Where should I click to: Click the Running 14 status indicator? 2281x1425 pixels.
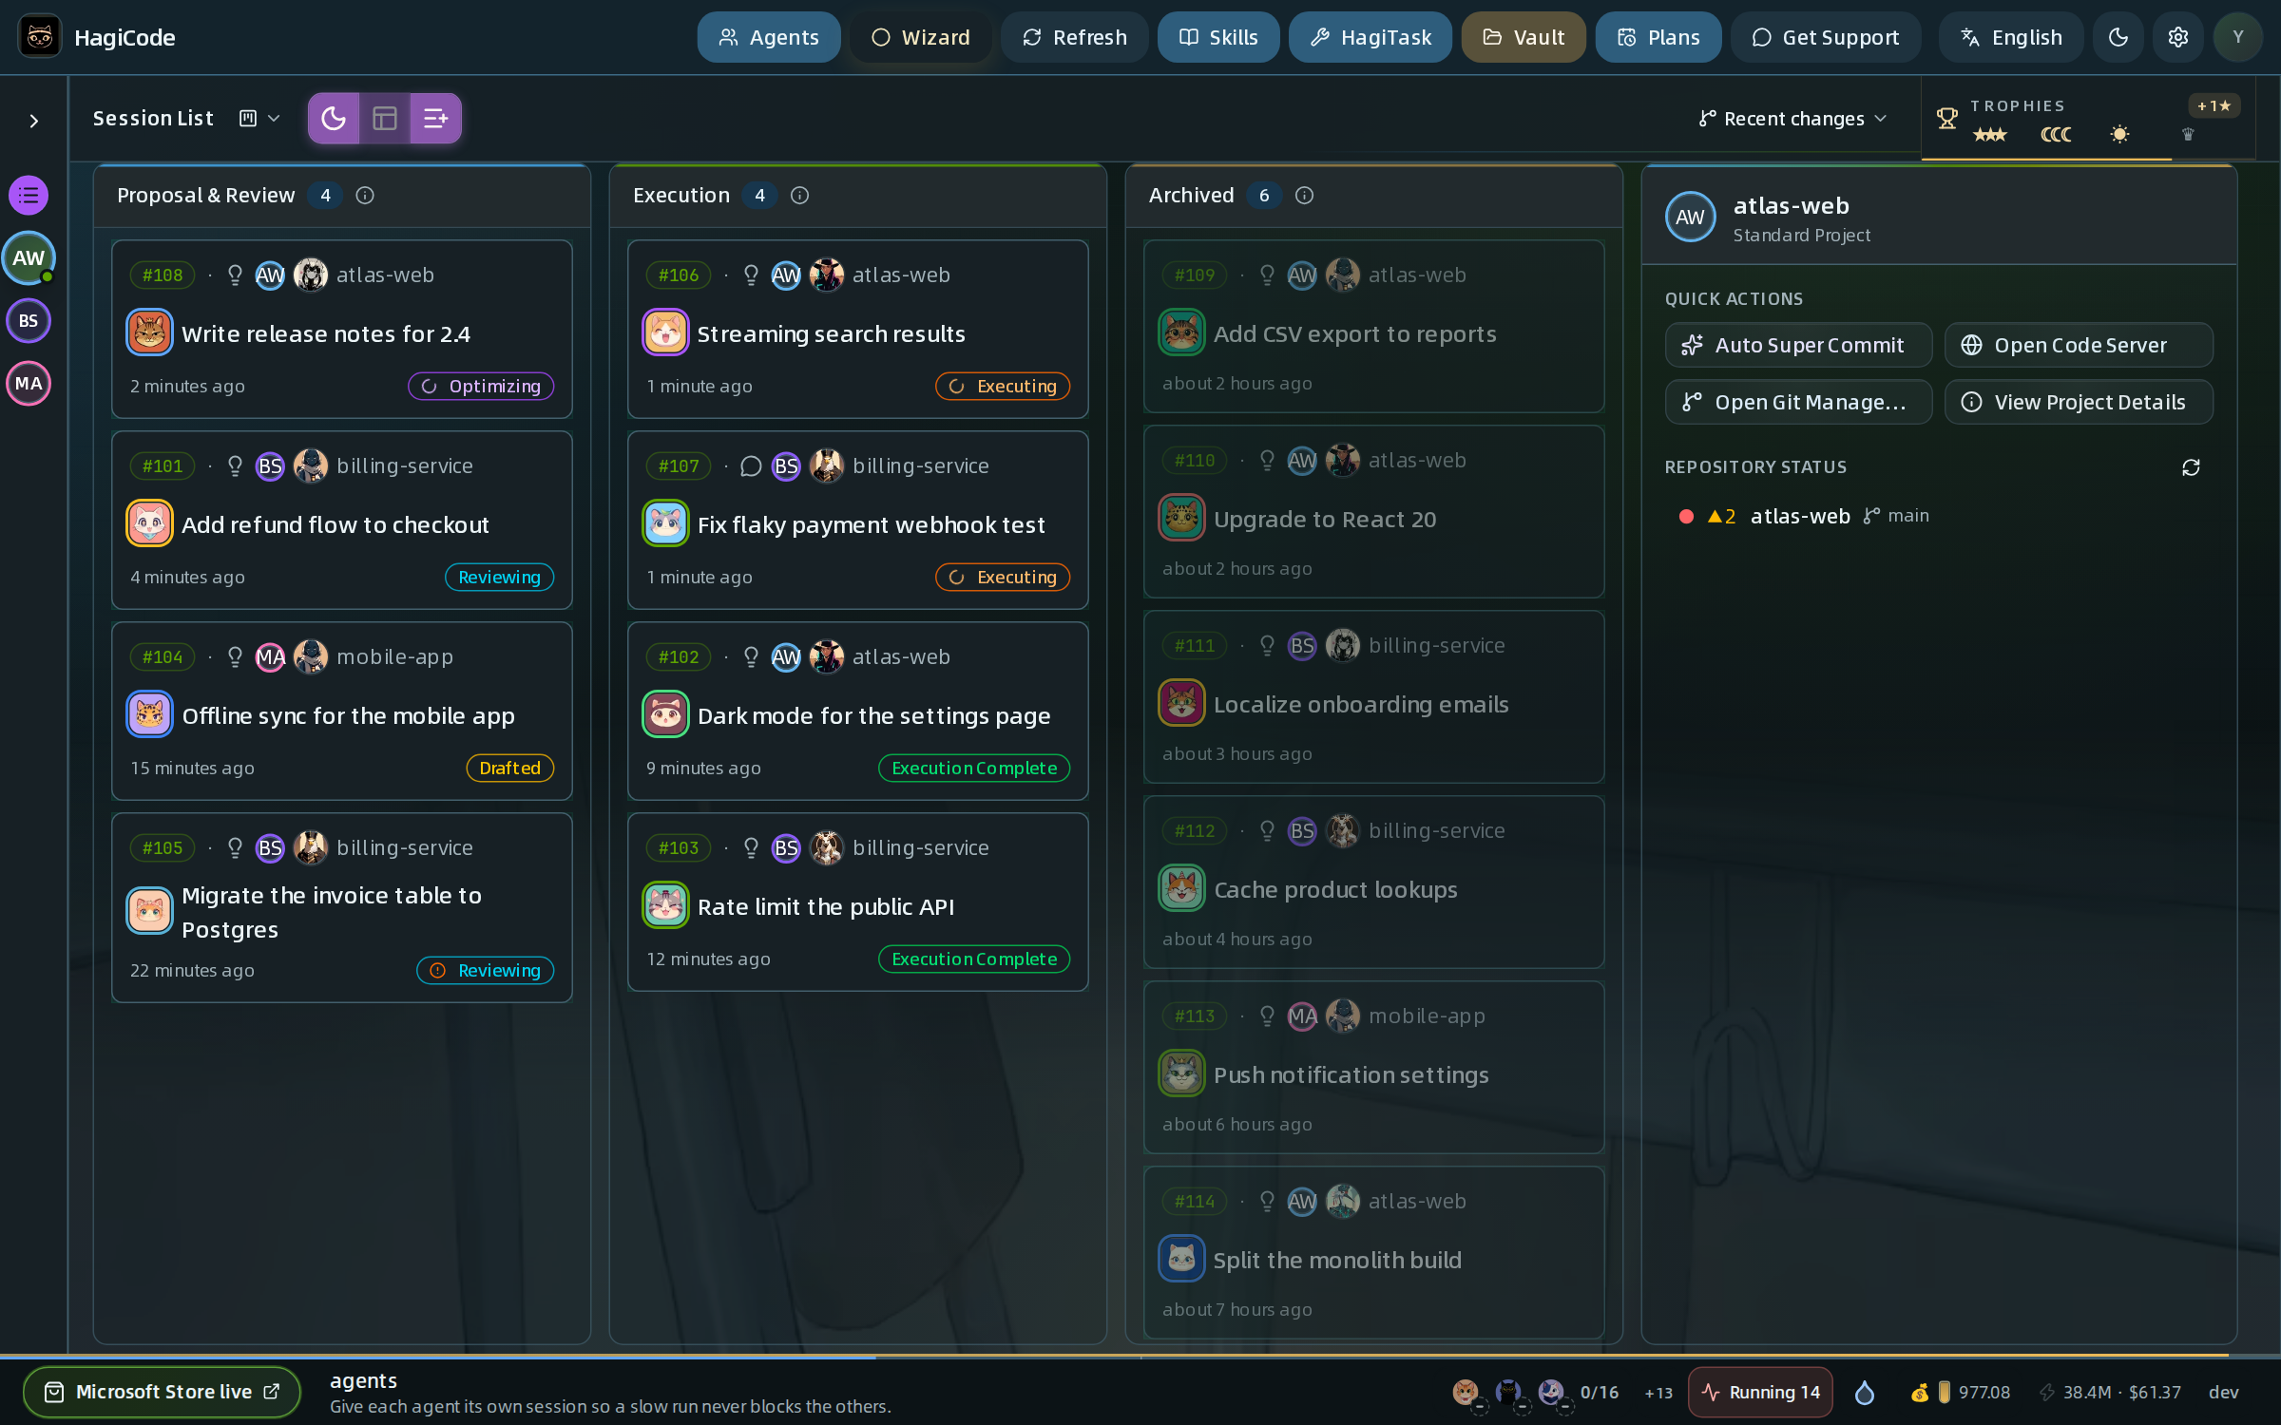pos(1760,1393)
